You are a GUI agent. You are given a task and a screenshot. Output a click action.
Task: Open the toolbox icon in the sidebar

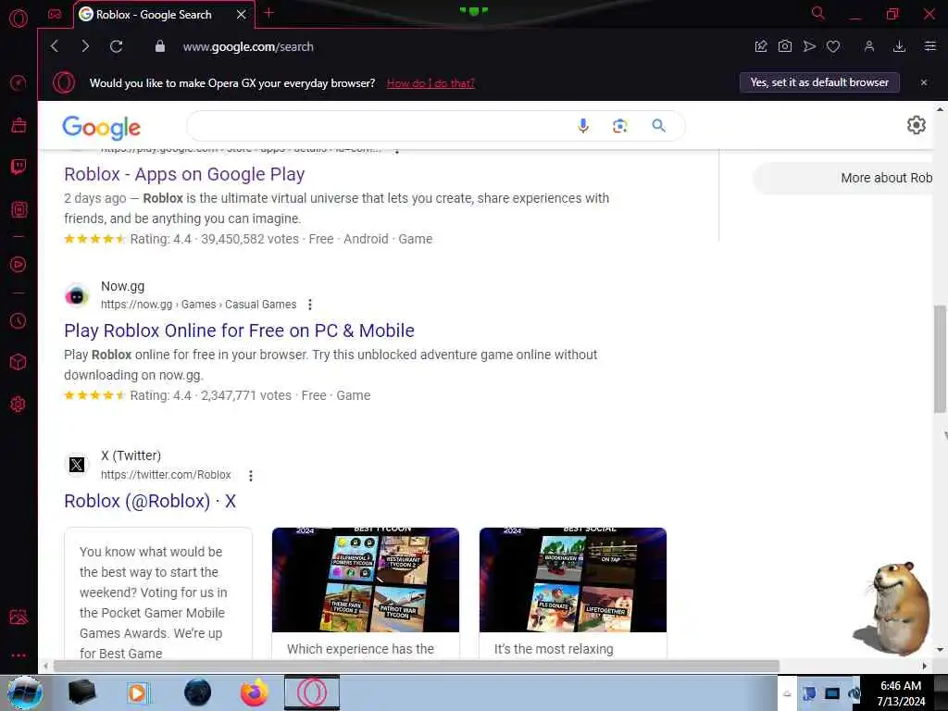coord(19,125)
